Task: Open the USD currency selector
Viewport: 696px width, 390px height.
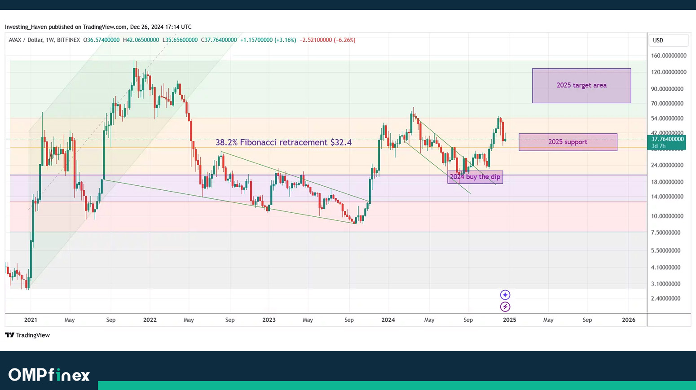Action: (x=668, y=40)
